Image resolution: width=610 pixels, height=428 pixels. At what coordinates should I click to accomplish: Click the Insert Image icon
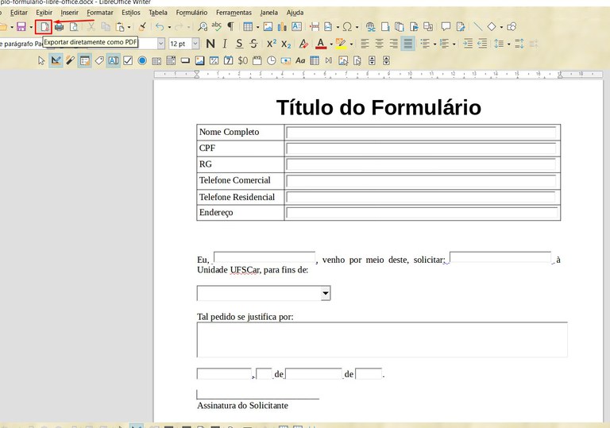(268, 27)
